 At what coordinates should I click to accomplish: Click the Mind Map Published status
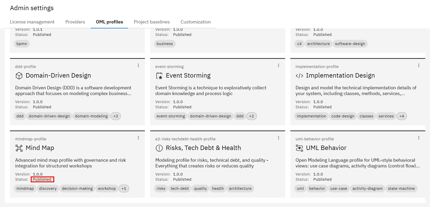[x=42, y=179]
